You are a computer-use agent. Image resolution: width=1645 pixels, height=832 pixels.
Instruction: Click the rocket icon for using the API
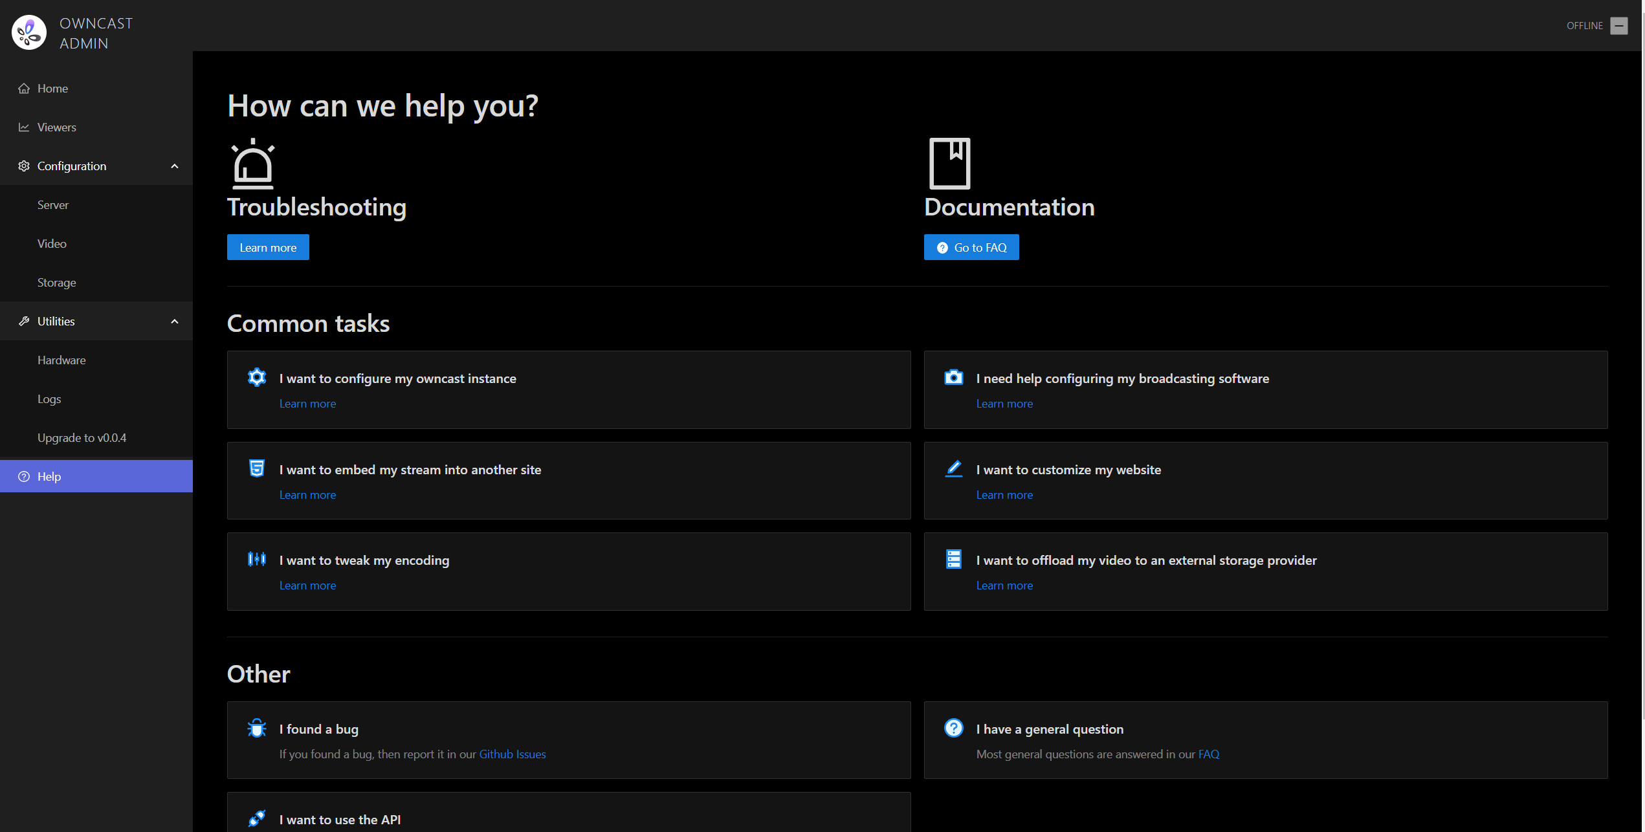[256, 818]
